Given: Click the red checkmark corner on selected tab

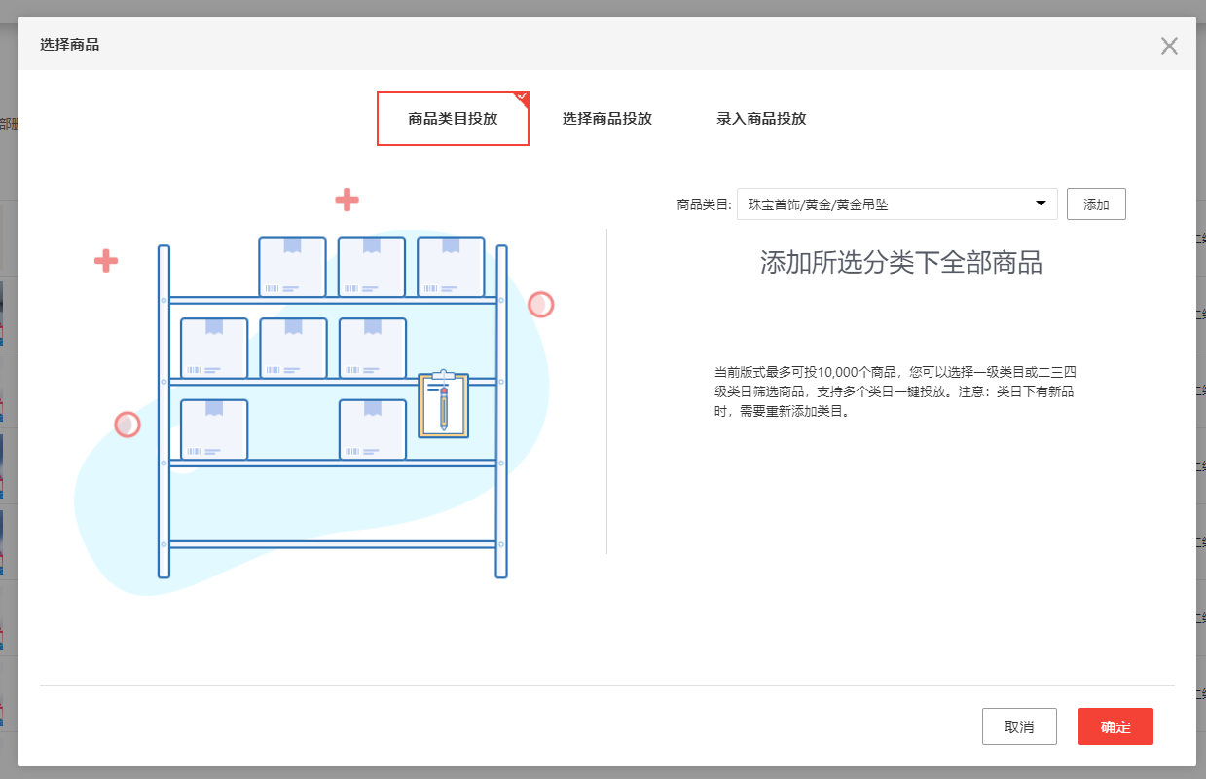Looking at the screenshot, I should coord(522,96).
